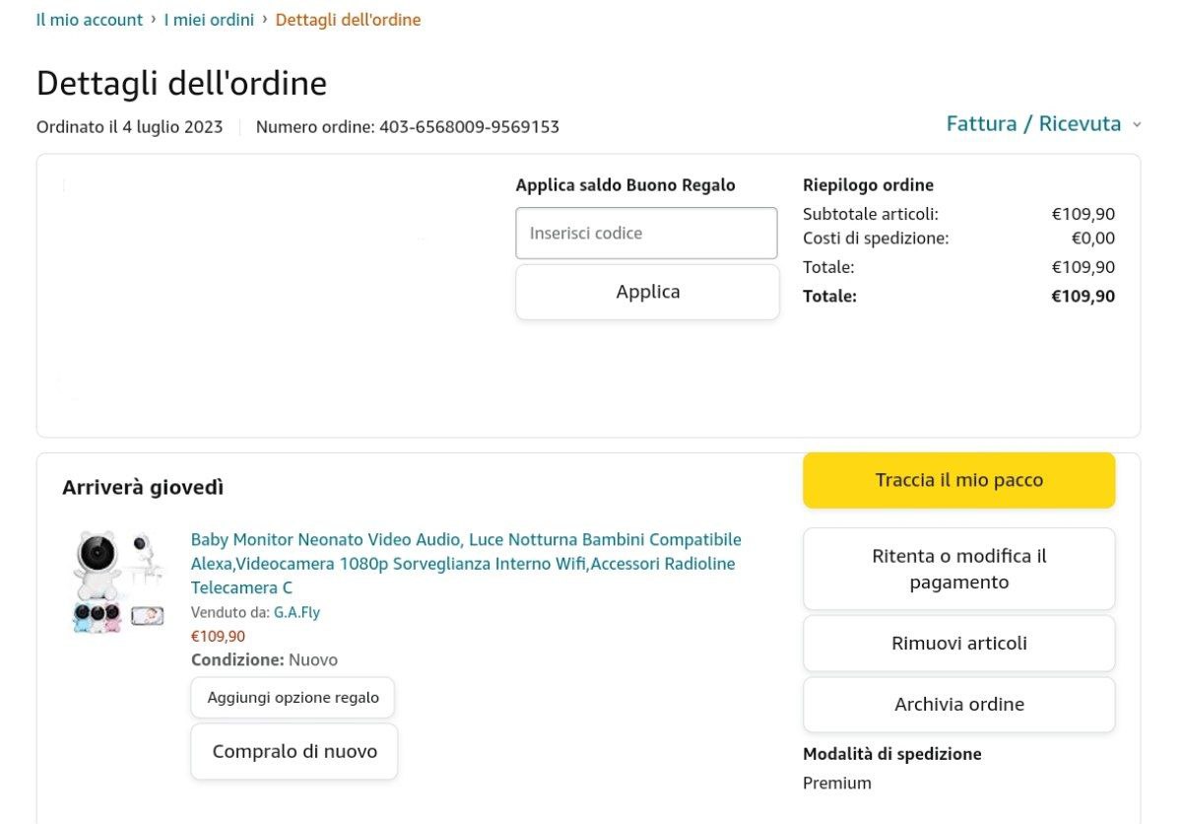Click the order number 403-6568009-9569153
The image size is (1182, 824).
[469, 127]
